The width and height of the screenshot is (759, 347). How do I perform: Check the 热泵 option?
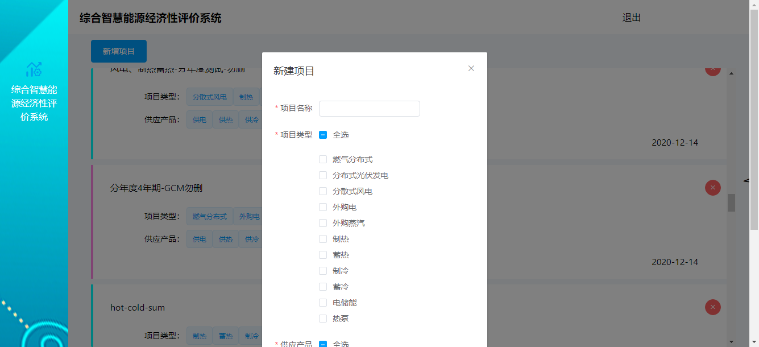coord(323,319)
